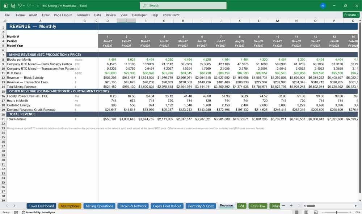This screenshot has width=362, height=214.
Task: Add a new sheet with plus icon
Action: (x=291, y=206)
